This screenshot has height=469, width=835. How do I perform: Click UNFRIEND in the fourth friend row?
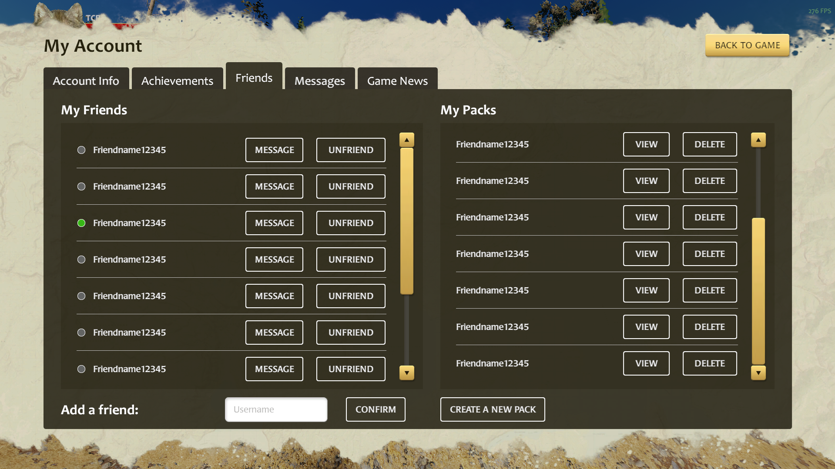click(351, 259)
